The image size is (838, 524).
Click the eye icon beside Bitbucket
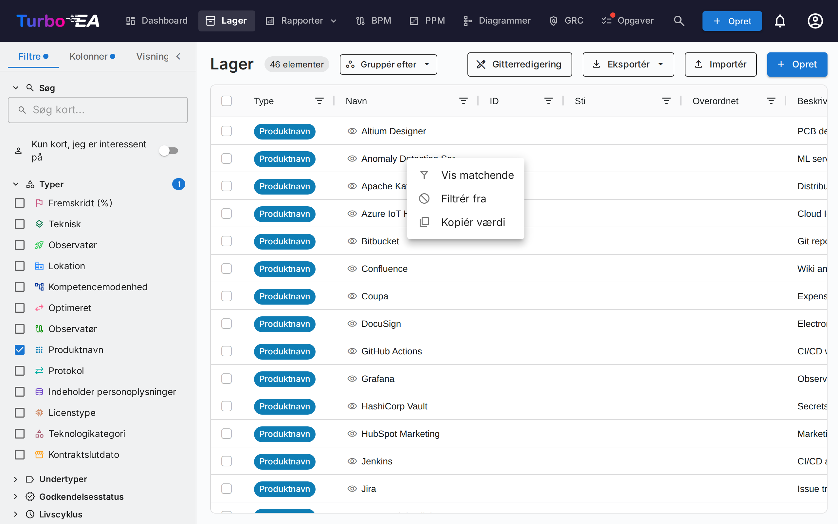click(352, 241)
